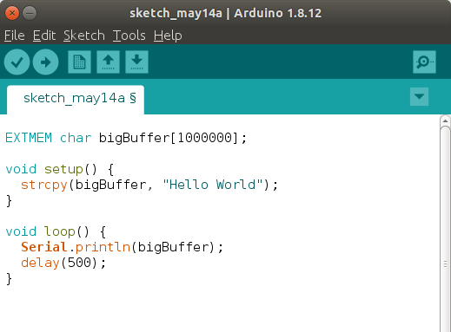Close the Arduino window

pyautogui.click(x=12, y=13)
